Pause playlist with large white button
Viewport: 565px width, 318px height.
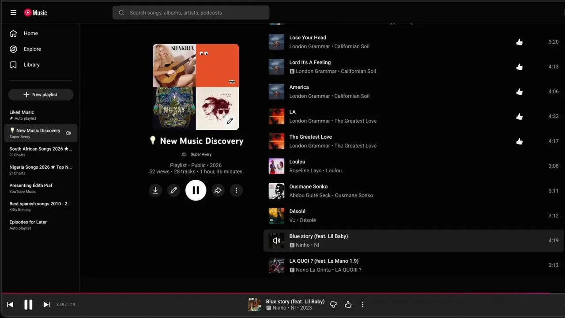coord(196,190)
